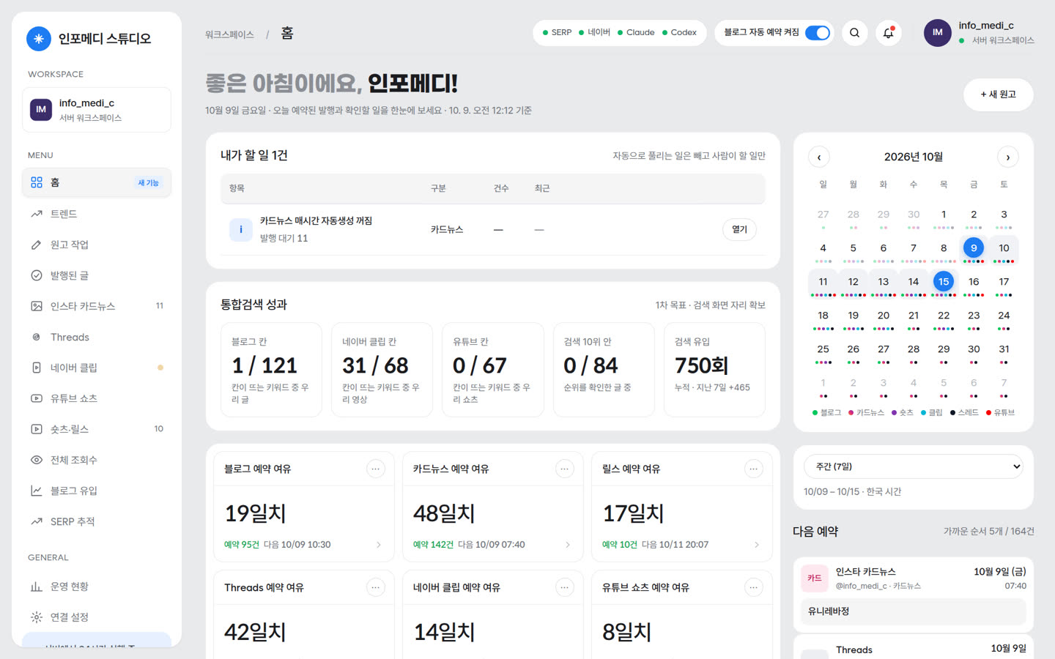
Task: Open the 숏츠·릴스 menu item
Action: coord(97,429)
